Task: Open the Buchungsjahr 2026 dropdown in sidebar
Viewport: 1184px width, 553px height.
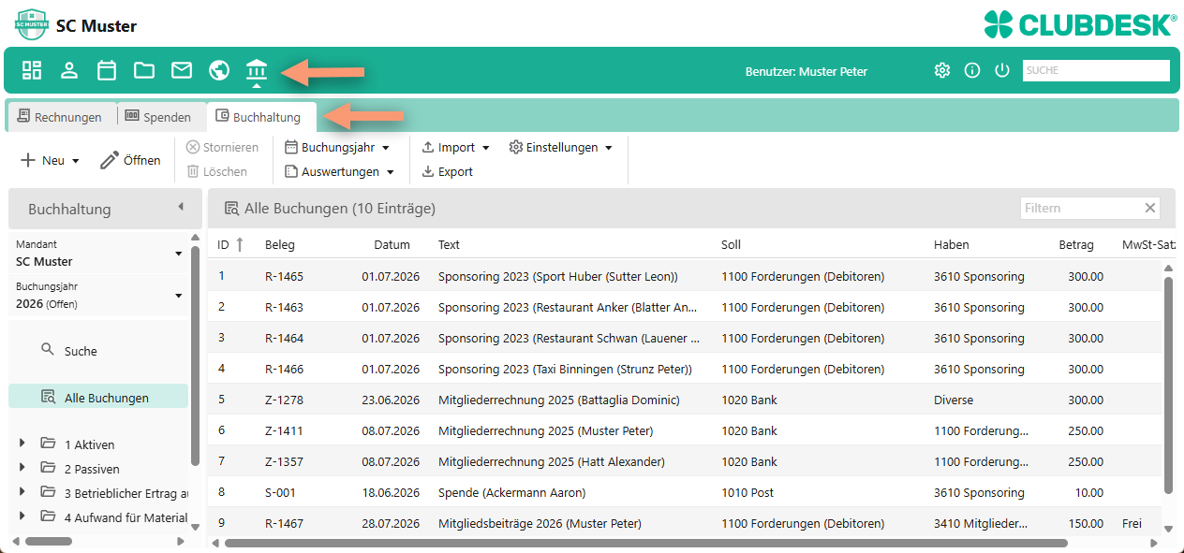Action: click(x=98, y=295)
